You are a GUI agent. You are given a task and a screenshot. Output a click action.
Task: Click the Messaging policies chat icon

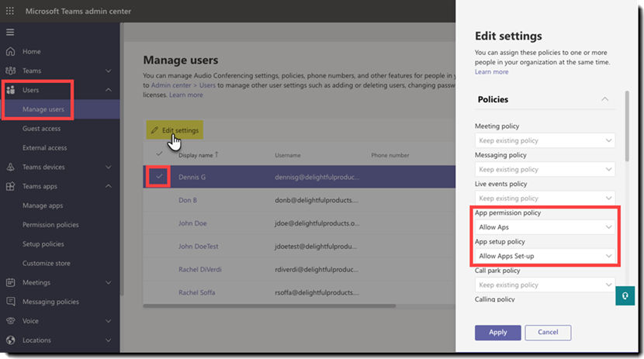(11, 302)
